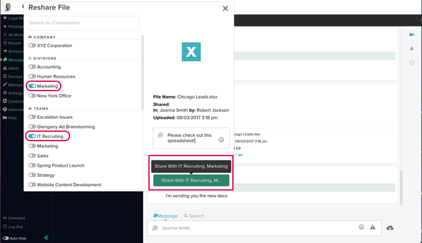Disable the IT Recruiting team toggle
The width and height of the screenshot is (422, 243).
[32, 136]
